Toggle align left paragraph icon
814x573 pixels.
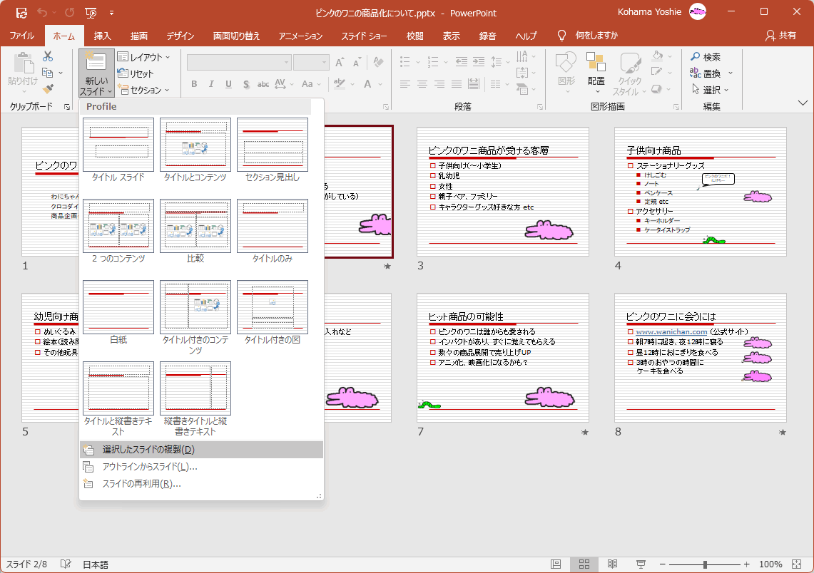tap(405, 84)
